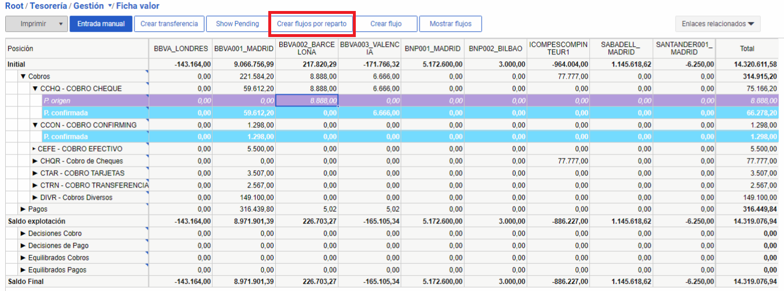784x291 pixels.
Task: Collapse the CCHQ - COBRO CHEQUE row
Action: click(x=35, y=89)
